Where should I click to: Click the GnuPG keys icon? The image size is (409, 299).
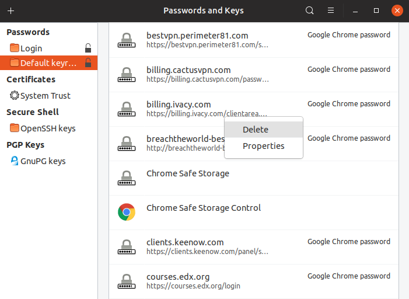tap(15, 161)
